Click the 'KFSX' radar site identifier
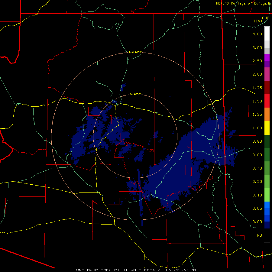This screenshot has width=272, height=272. pos(149,270)
